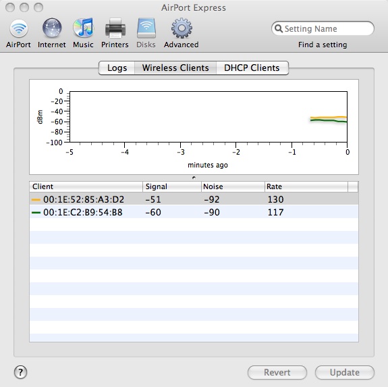
Task: Click the orange legend swatch for first client
Action: 36,199
